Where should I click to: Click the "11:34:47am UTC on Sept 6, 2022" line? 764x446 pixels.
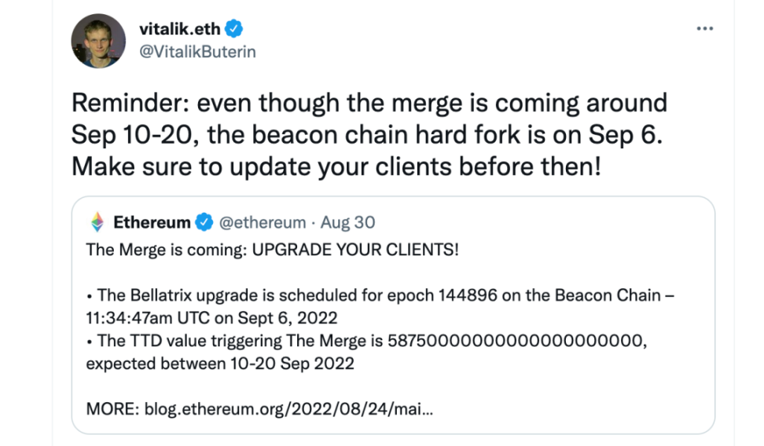point(211,319)
